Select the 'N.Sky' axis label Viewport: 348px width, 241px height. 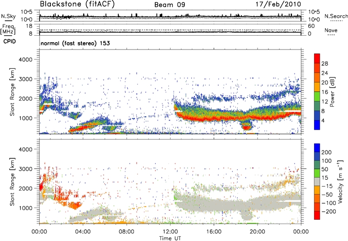(8, 16)
